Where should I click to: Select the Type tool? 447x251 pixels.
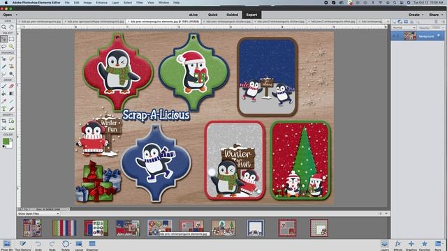pyautogui.click(x=4, y=109)
